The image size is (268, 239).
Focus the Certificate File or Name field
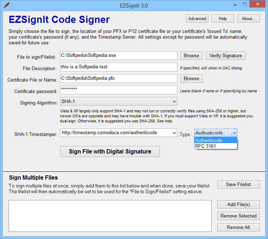pos(118,78)
